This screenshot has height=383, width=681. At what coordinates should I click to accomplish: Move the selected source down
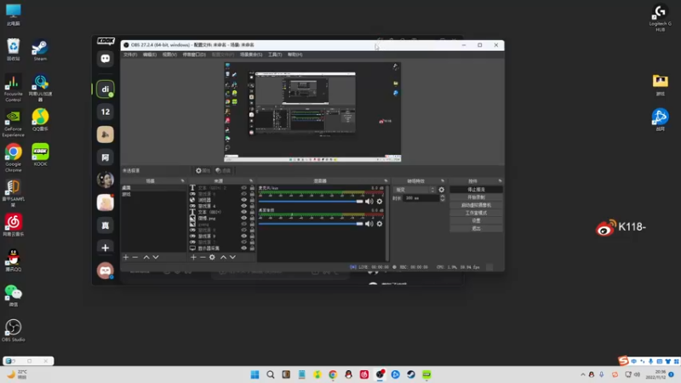232,257
